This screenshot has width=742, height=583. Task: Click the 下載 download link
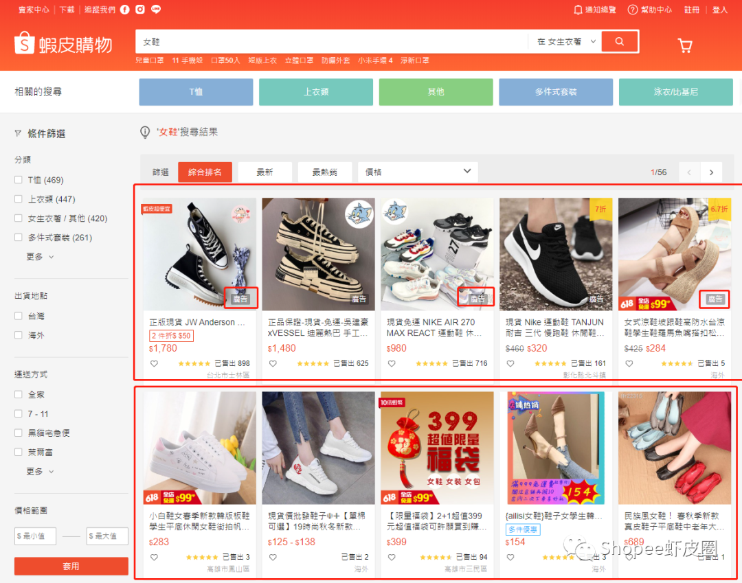[x=67, y=10]
